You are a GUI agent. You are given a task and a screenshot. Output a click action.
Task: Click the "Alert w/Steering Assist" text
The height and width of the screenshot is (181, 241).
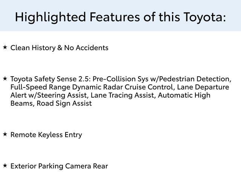[x=49, y=95]
